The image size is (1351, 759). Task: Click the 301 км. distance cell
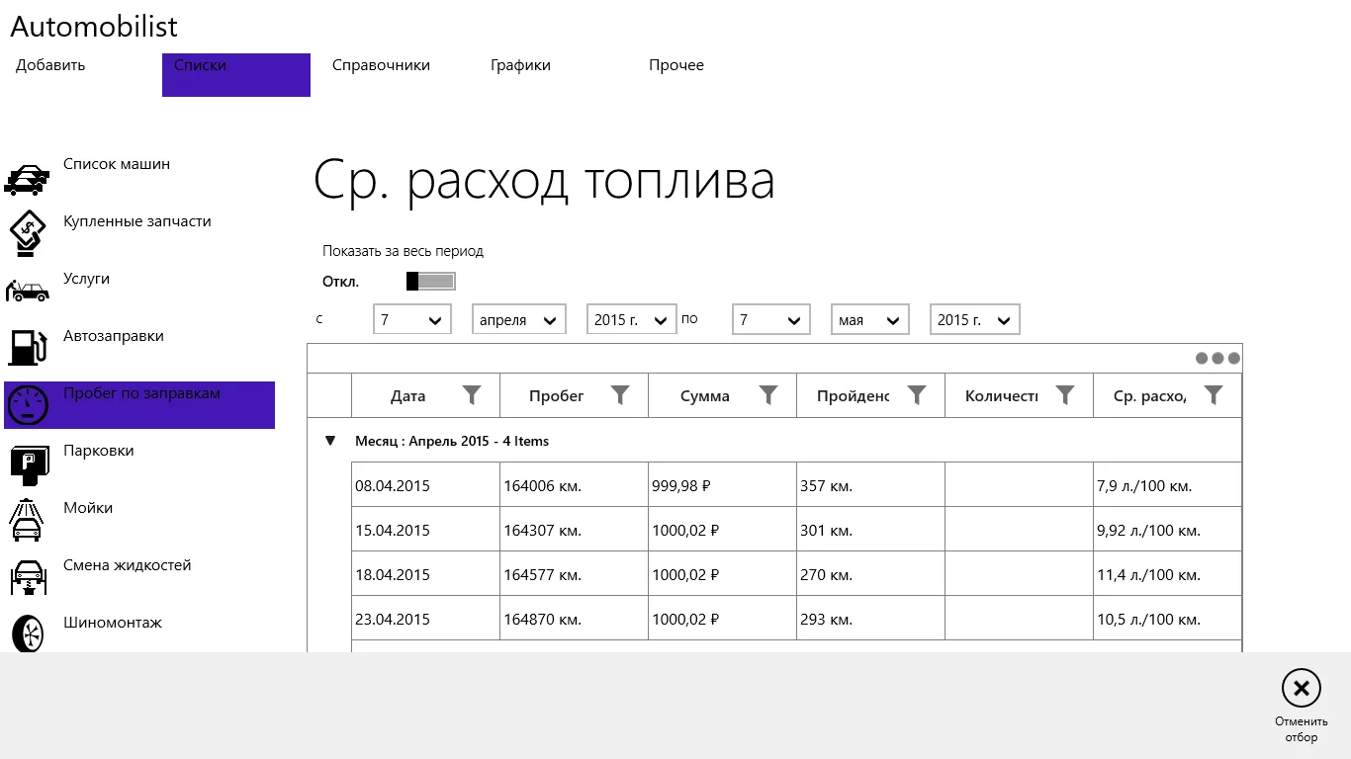click(x=871, y=530)
